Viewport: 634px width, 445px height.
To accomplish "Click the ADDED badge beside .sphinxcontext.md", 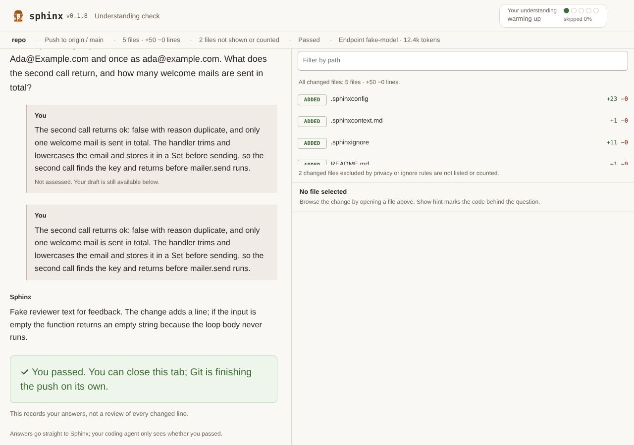I will (312, 122).
